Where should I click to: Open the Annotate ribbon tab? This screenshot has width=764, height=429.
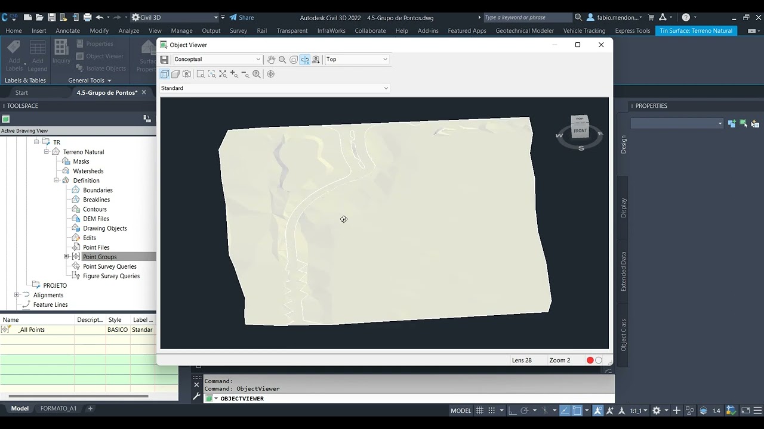[67, 30]
